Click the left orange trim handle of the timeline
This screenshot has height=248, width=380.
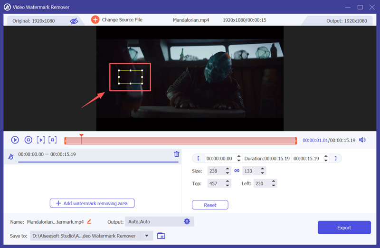tap(66, 141)
